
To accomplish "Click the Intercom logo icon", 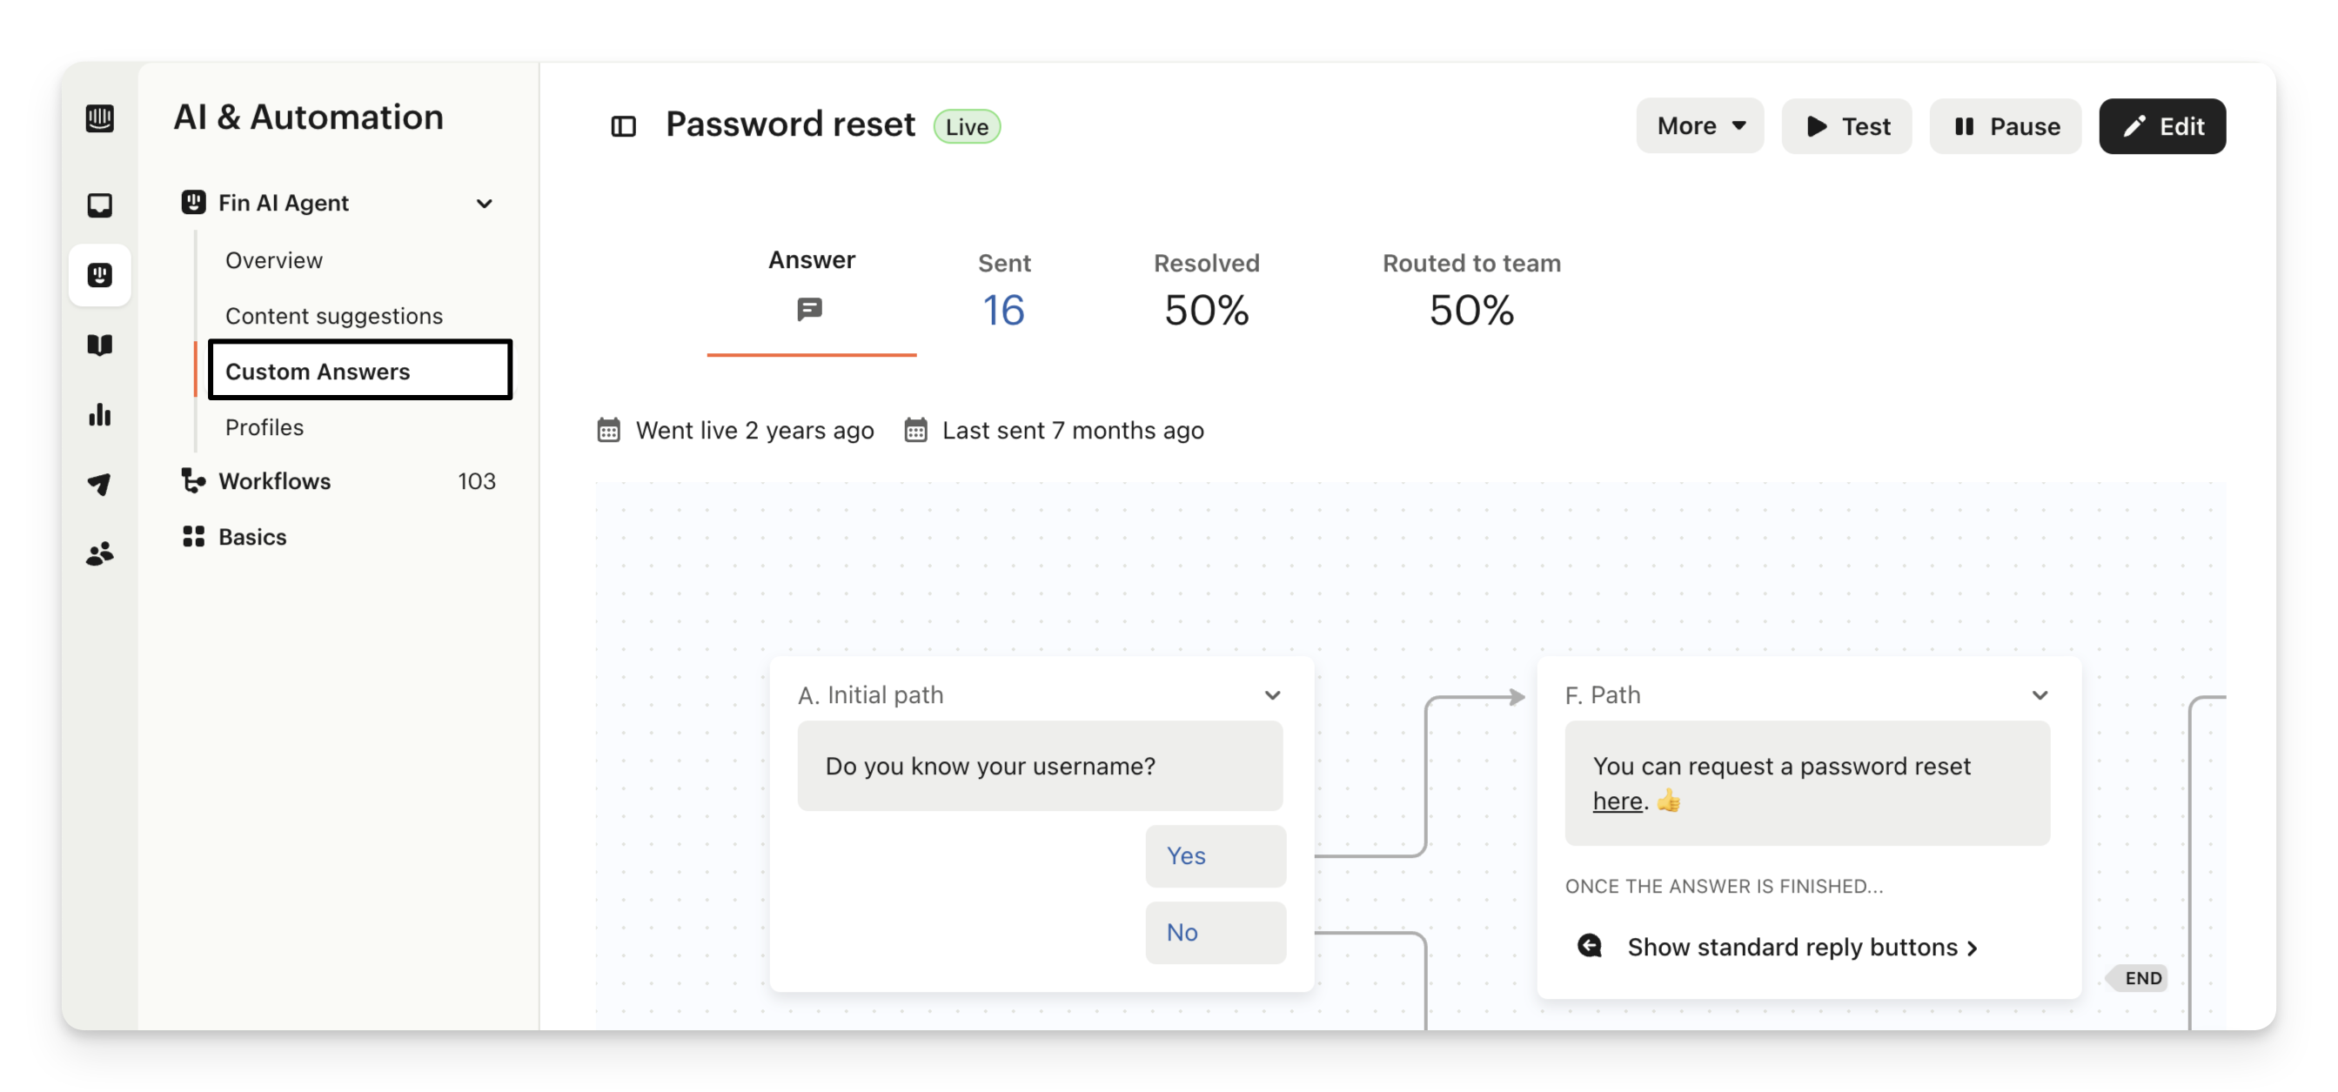I will [100, 118].
